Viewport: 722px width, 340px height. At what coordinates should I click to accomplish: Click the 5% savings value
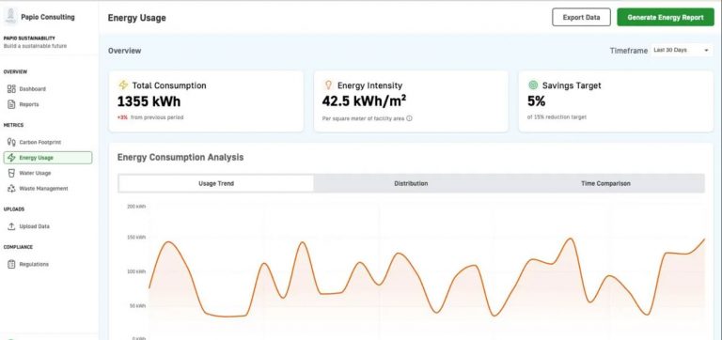click(x=537, y=101)
